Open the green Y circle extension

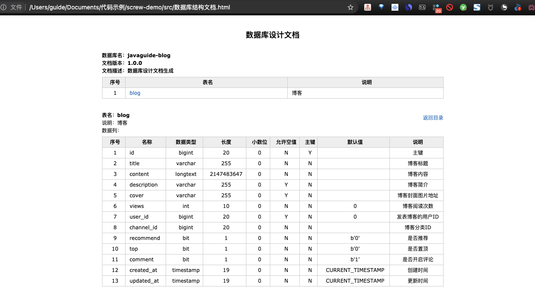(x=463, y=7)
